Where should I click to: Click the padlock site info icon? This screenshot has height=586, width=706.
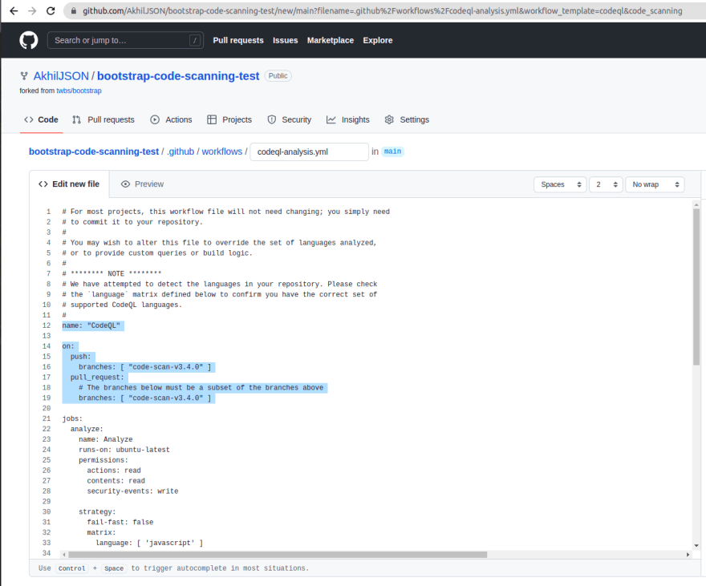pos(73,10)
